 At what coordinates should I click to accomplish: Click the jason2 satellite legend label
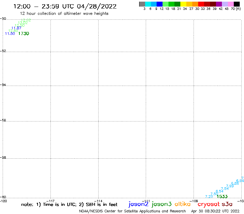coord(138,204)
